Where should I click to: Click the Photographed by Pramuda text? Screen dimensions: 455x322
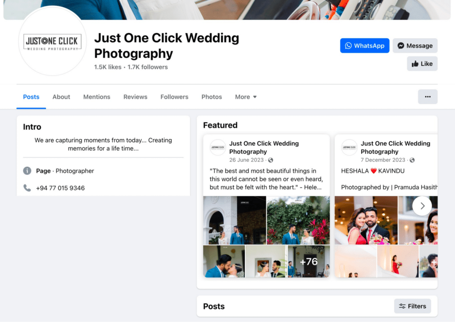pos(389,187)
